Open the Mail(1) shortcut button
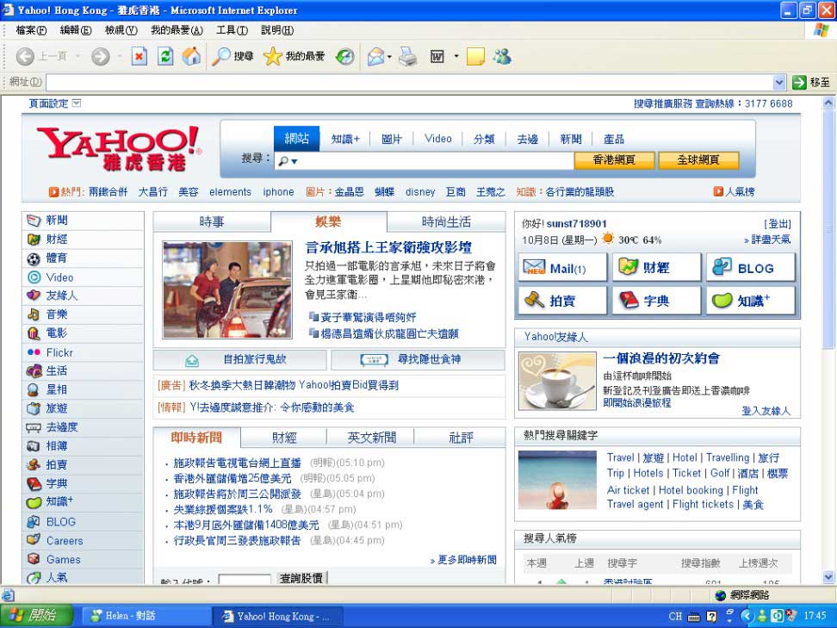This screenshot has height=628, width=837. pos(562,268)
